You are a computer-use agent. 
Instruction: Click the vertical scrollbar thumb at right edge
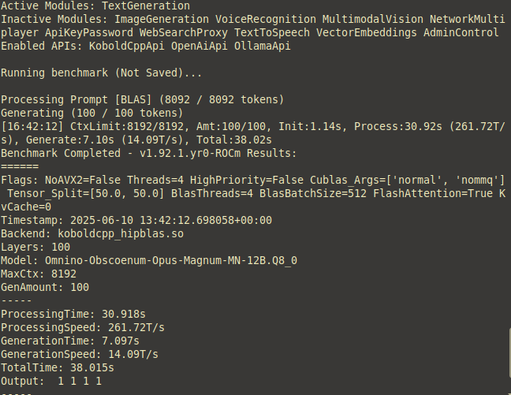[509, 353]
